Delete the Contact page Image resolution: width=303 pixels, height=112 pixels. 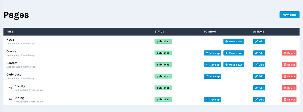[289, 65]
